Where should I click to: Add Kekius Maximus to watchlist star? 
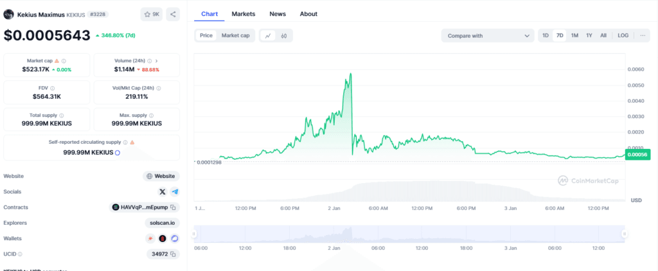coord(147,14)
